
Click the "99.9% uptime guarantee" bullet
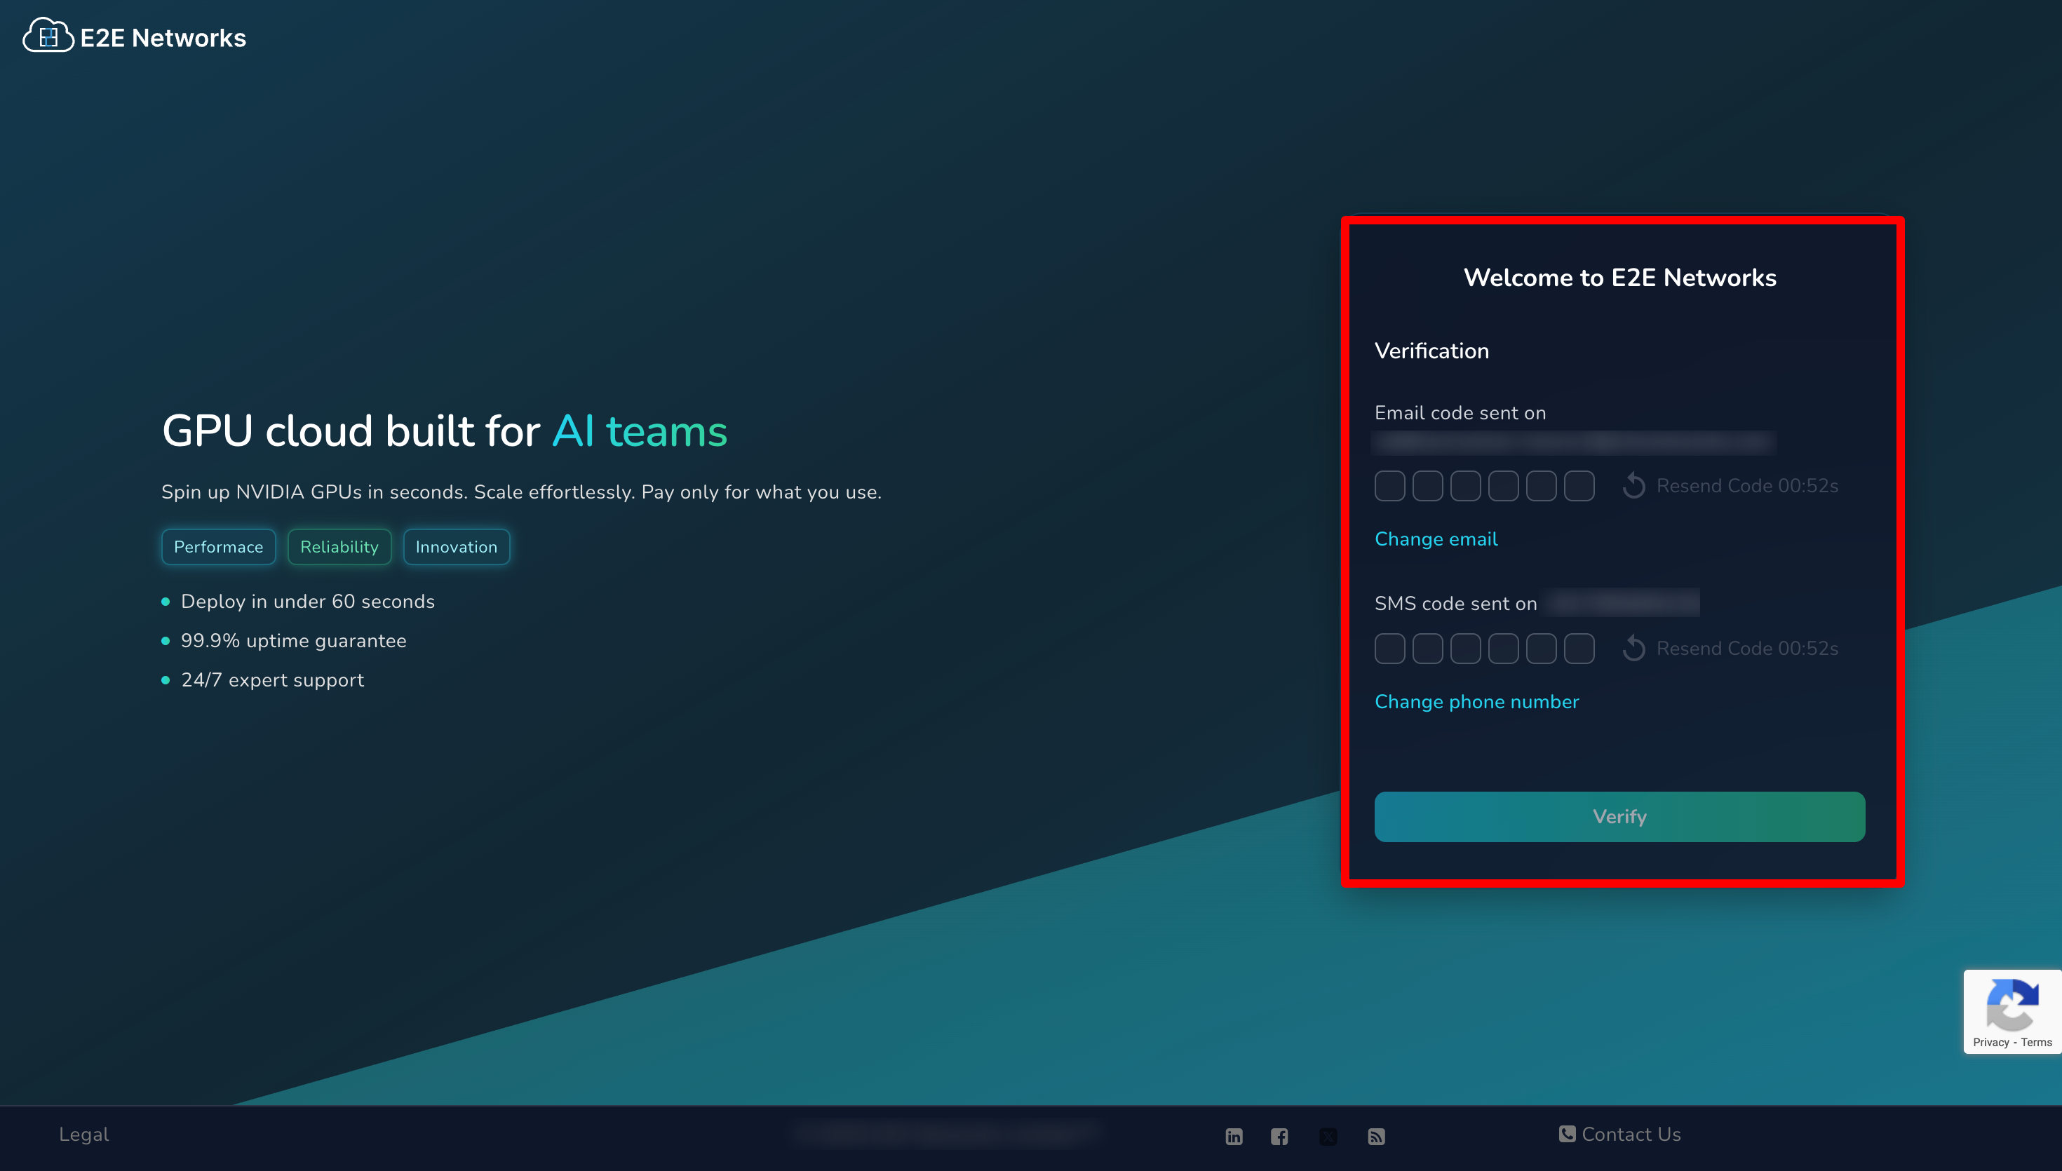294,641
